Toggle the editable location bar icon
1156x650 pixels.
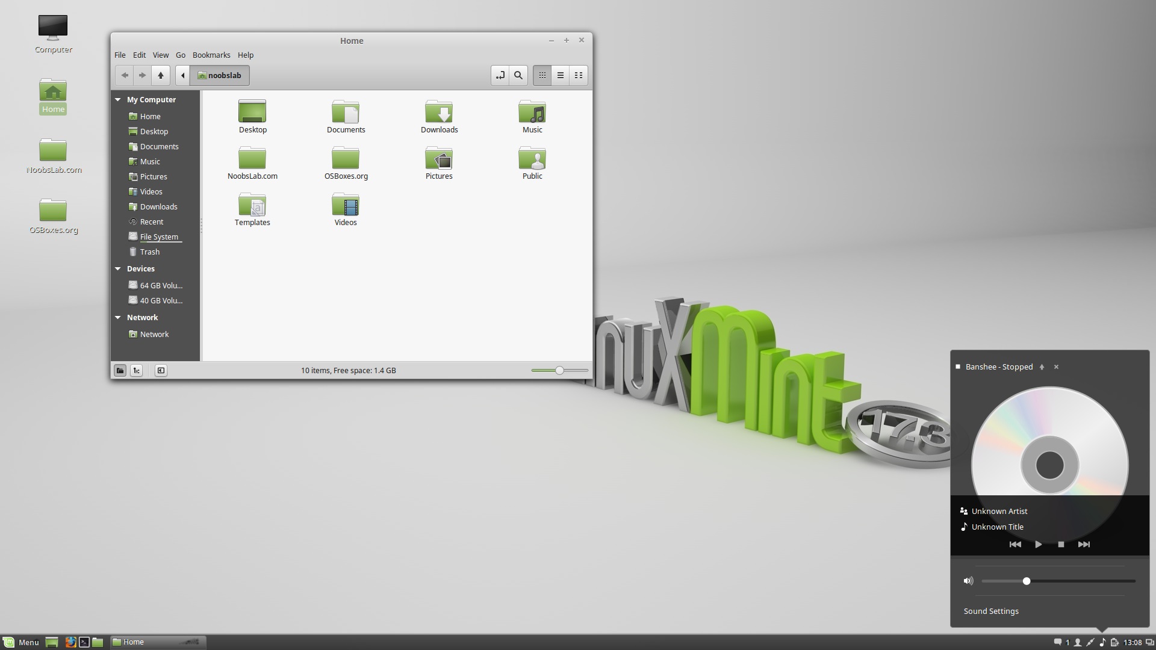[500, 75]
